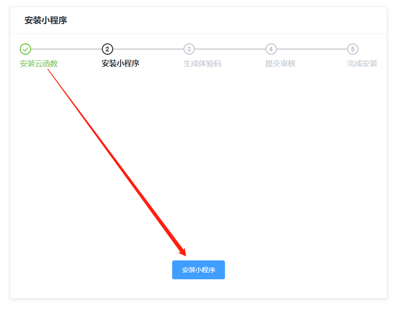
Task: Click the 安装云函数 step label
Action: click(x=39, y=63)
